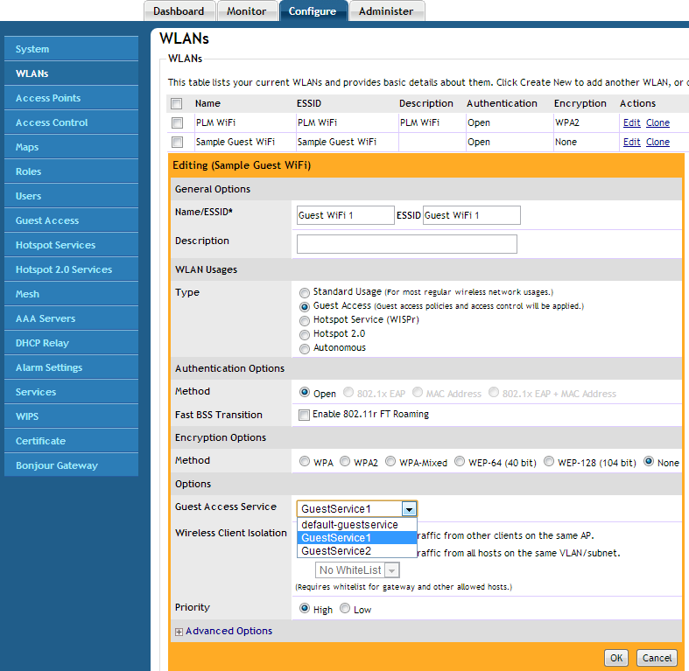Select None encryption method

click(649, 461)
